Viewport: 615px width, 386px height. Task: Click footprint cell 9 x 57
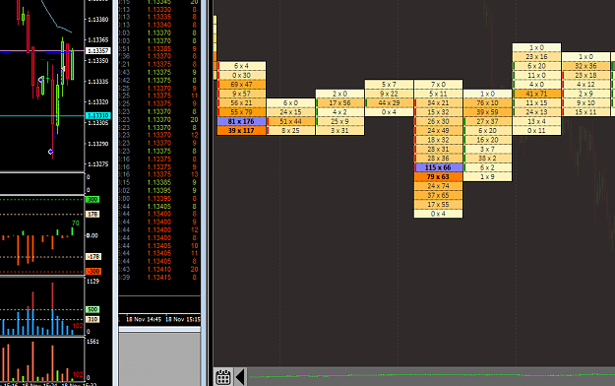point(242,94)
